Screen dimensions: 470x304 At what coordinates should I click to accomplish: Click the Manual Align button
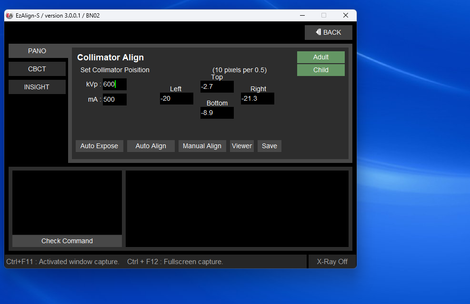tap(202, 146)
